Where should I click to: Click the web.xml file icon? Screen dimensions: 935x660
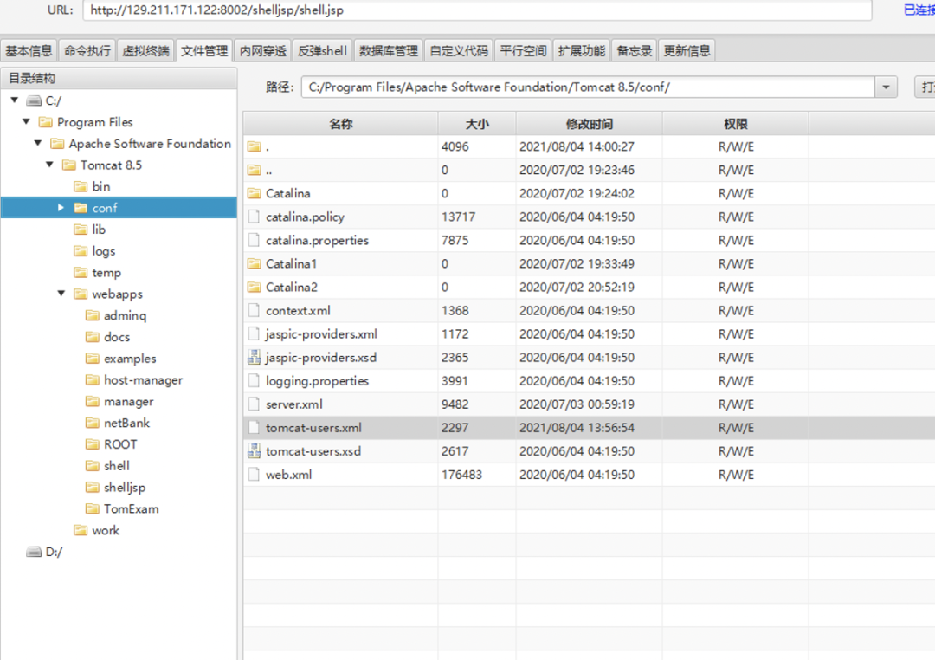pyautogui.click(x=254, y=474)
